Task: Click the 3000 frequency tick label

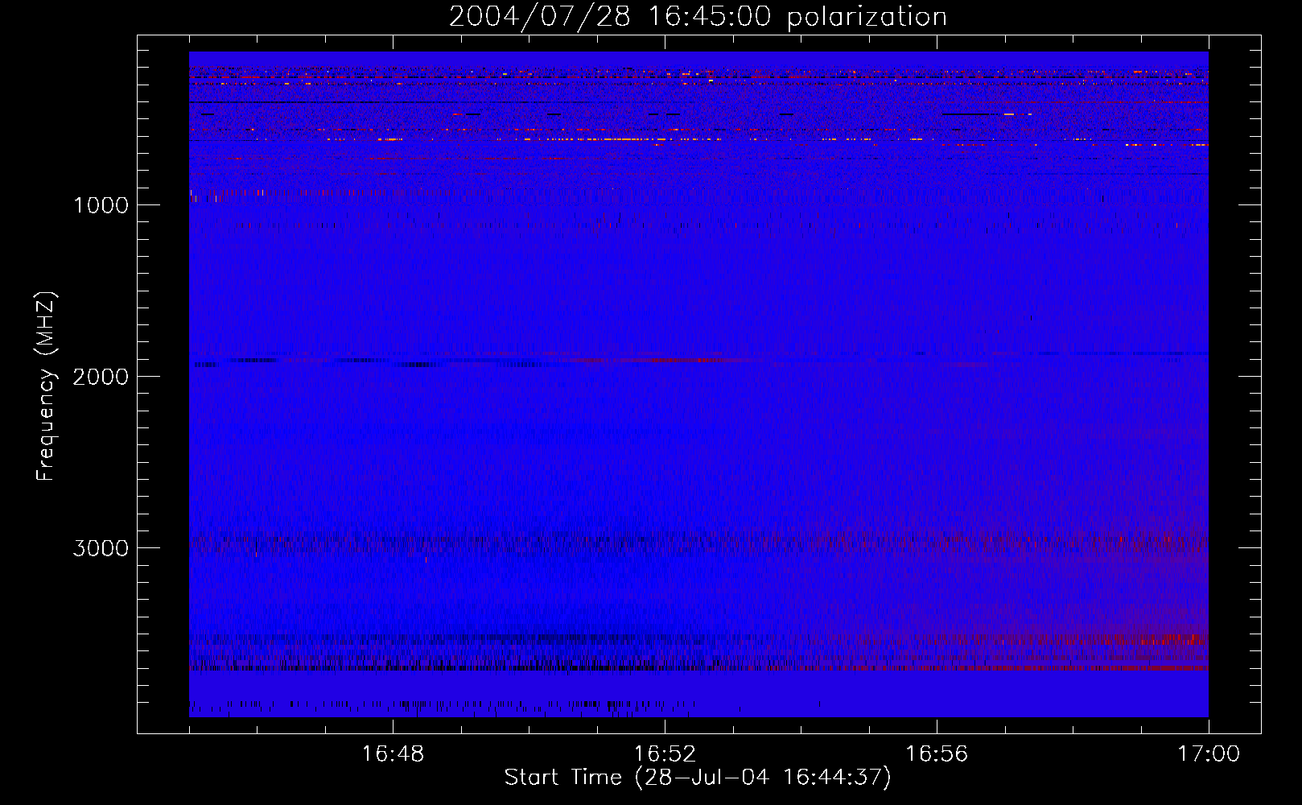Action: coord(101,548)
